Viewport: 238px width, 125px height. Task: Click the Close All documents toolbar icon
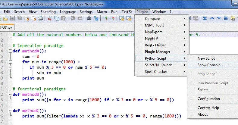coord(33,18)
